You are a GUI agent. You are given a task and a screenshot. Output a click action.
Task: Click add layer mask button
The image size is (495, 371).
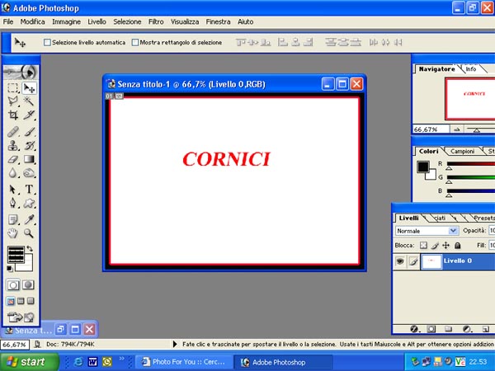[431, 329]
